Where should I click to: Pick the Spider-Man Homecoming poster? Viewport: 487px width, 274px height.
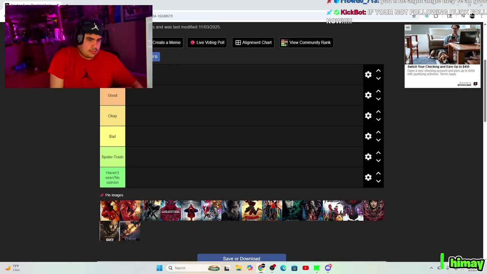tap(211, 210)
